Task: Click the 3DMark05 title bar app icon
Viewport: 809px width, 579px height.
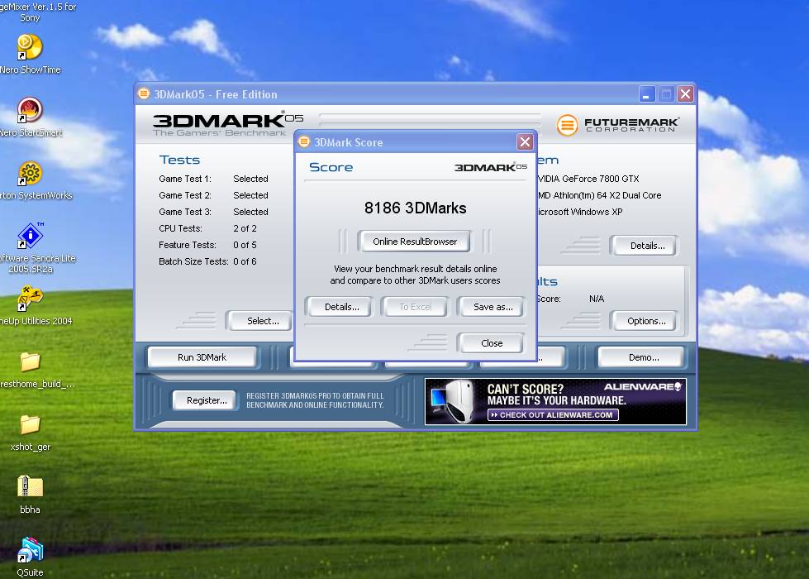Action: (144, 93)
